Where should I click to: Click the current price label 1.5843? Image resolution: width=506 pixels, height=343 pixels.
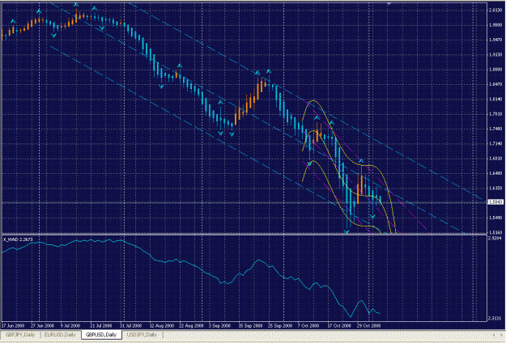495,201
